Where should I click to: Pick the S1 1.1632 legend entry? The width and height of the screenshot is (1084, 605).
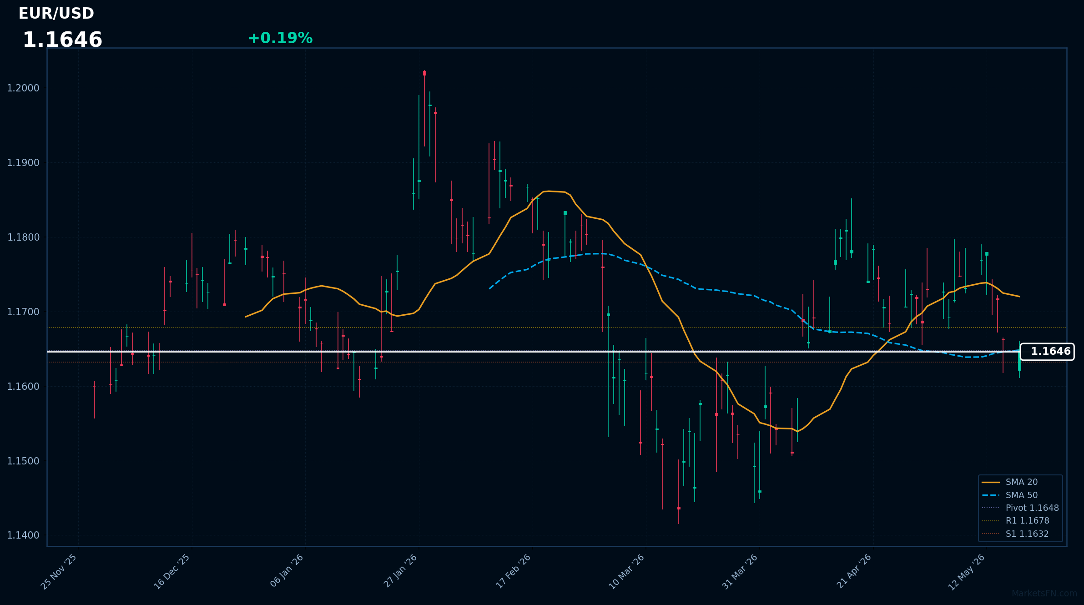click(1015, 534)
